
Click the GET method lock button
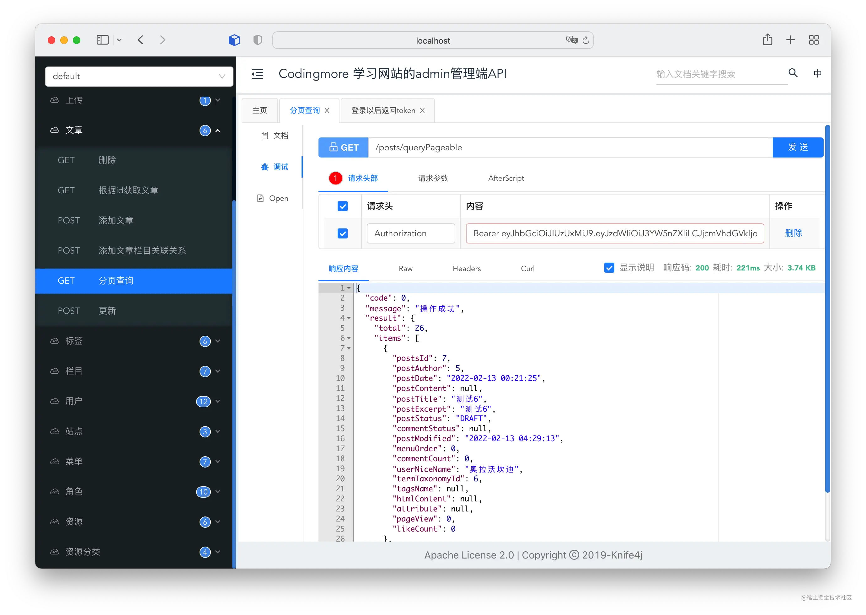point(343,147)
